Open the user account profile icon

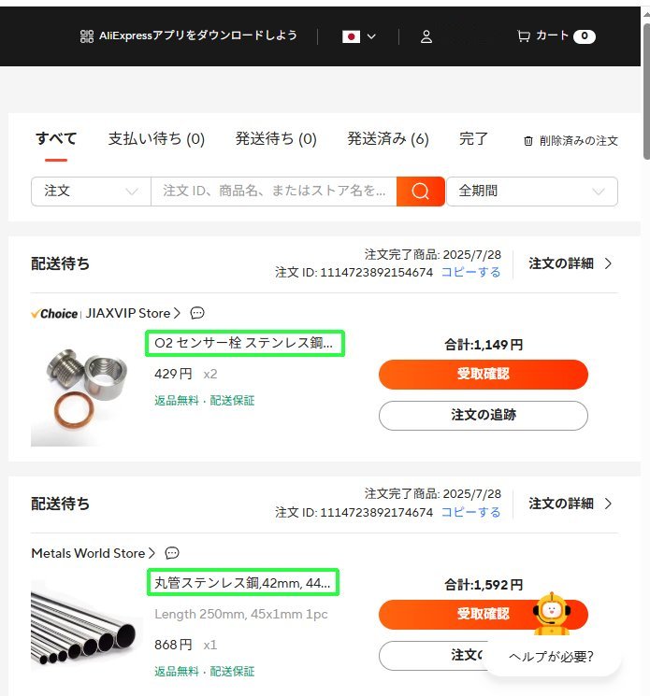pyautogui.click(x=426, y=36)
